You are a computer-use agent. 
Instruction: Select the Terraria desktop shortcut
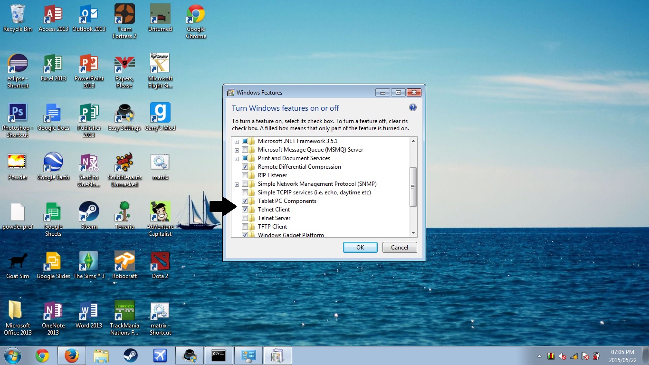click(124, 216)
